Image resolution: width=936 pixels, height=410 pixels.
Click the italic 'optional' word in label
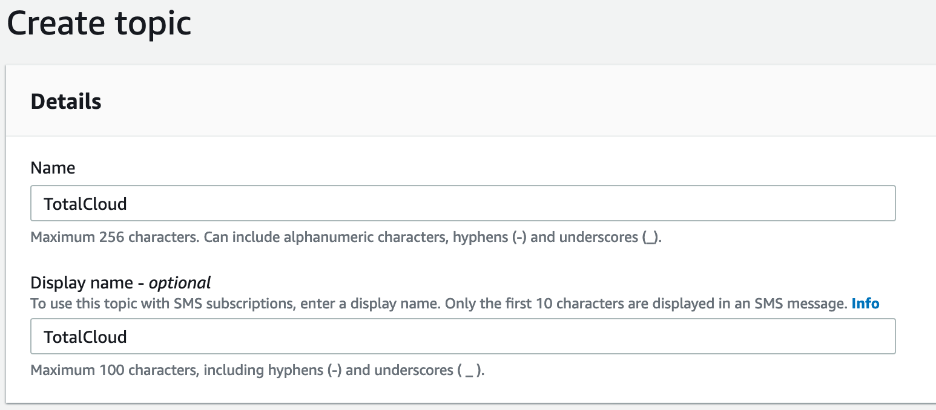tap(180, 282)
